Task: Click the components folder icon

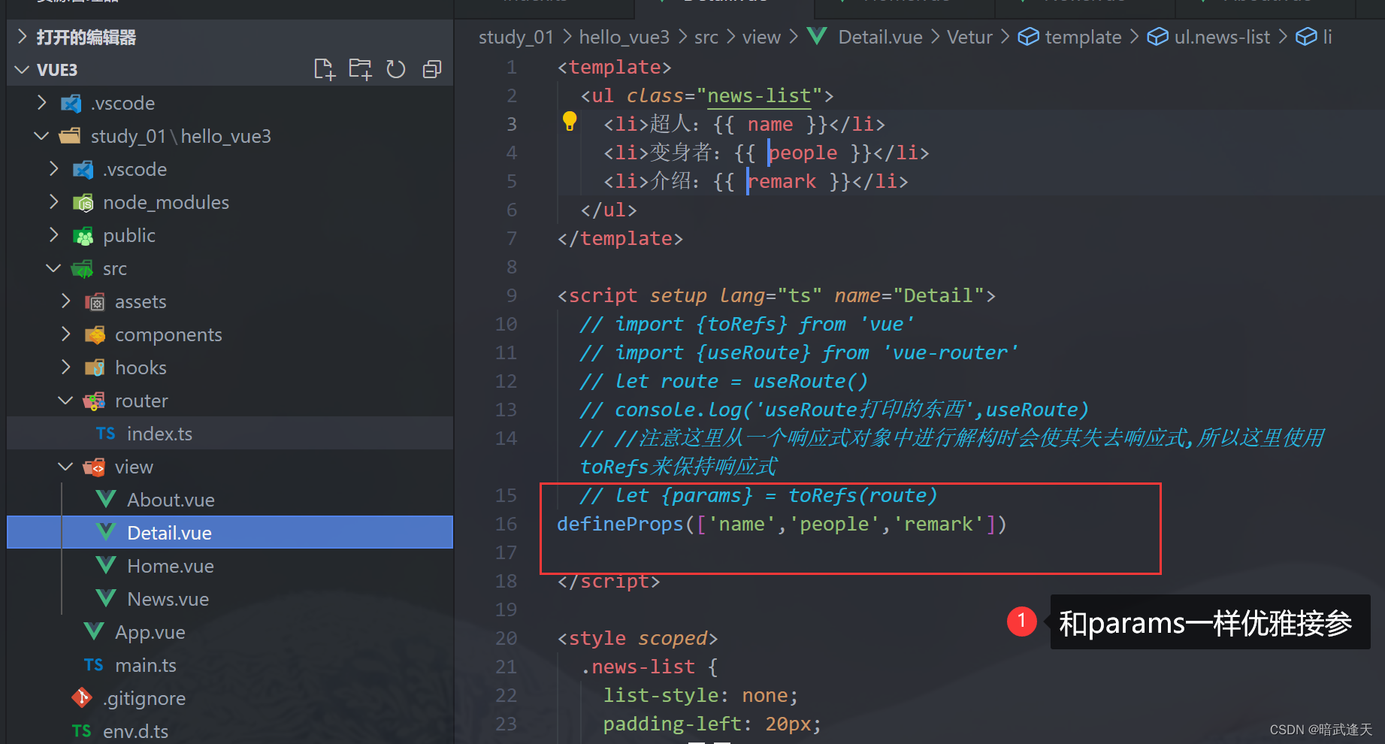Action: pyautogui.click(x=95, y=334)
